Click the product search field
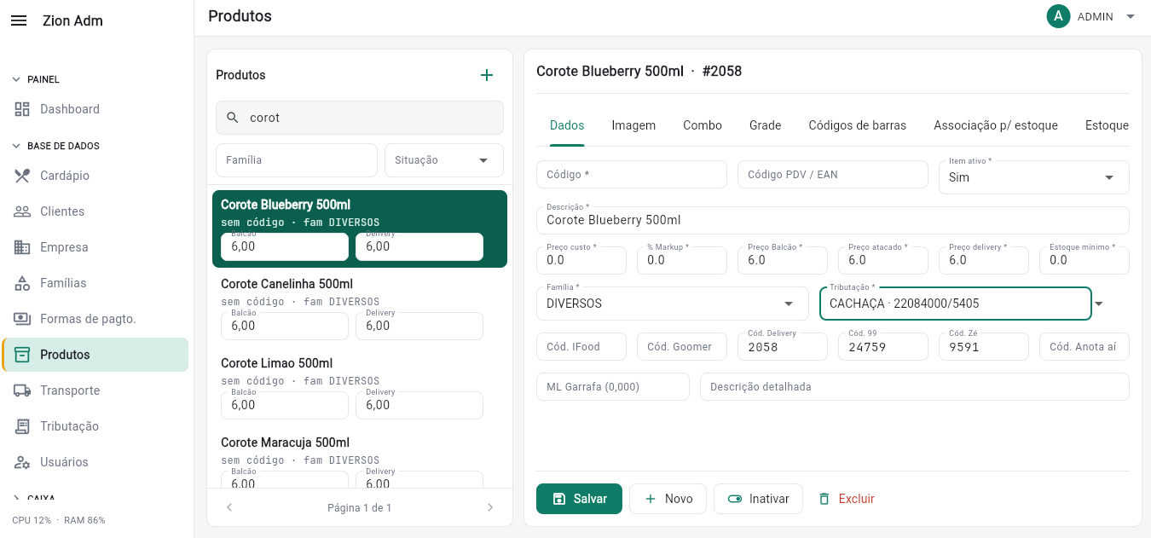This screenshot has height=538, width=1151. click(360, 118)
